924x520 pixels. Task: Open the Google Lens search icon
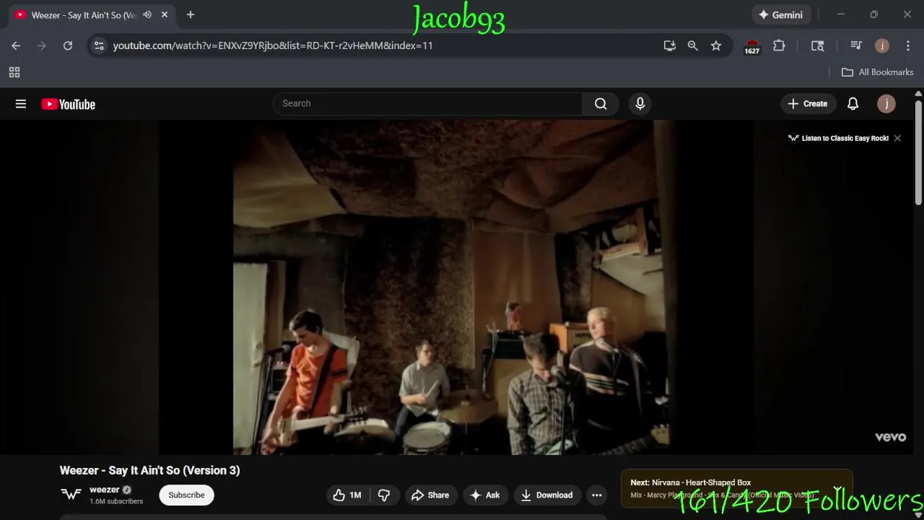(x=818, y=45)
